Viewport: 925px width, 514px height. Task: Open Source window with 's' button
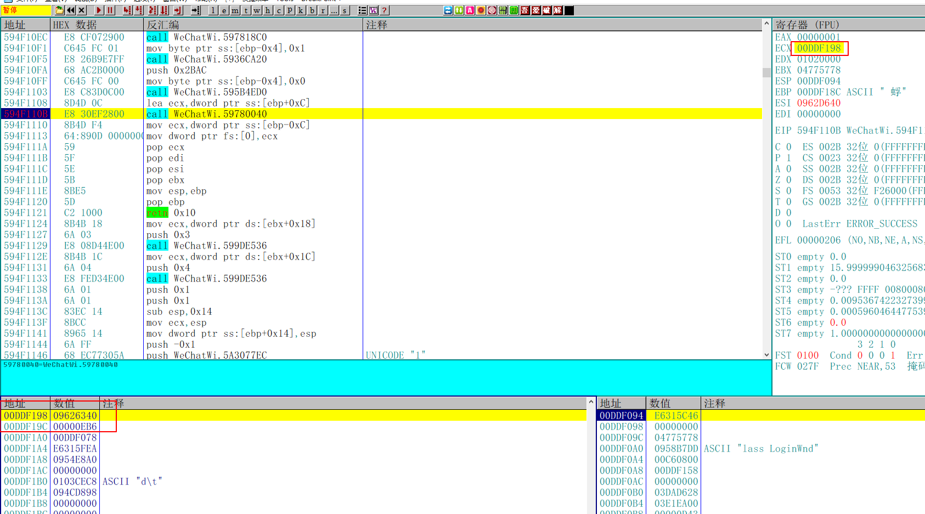coord(345,10)
